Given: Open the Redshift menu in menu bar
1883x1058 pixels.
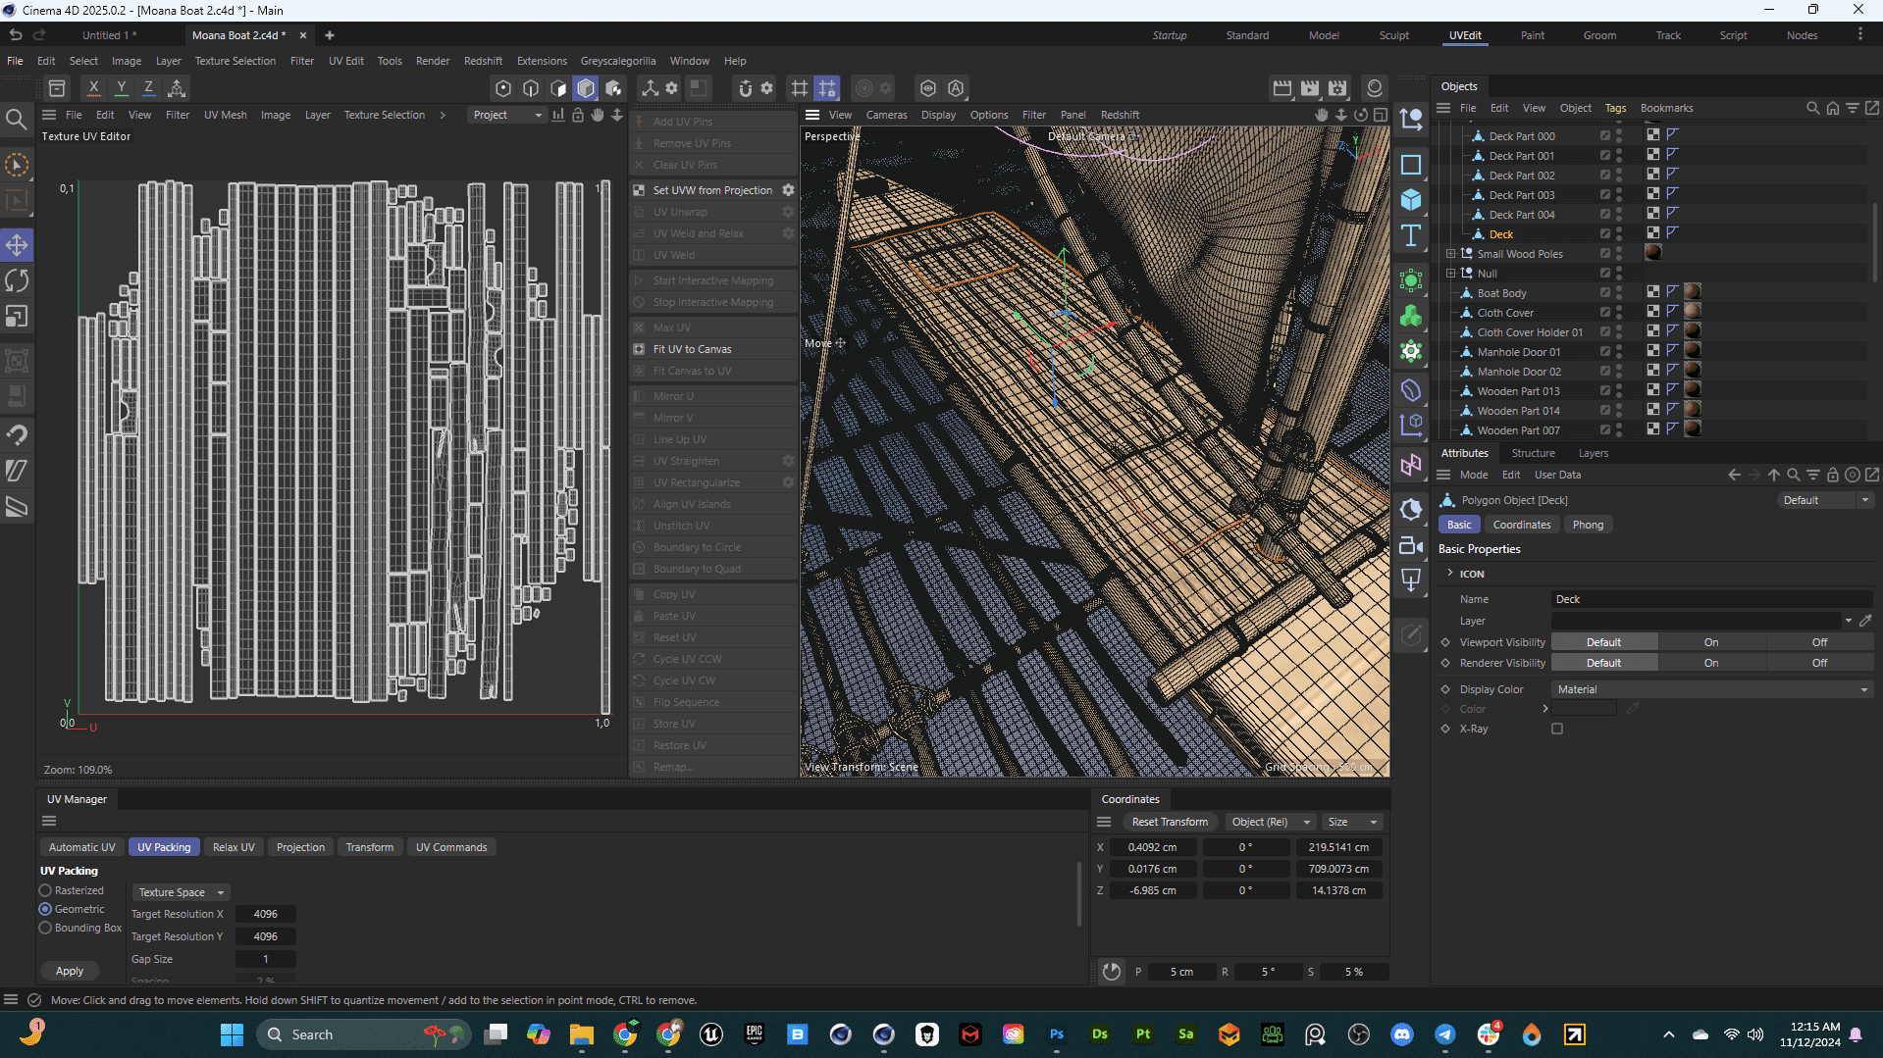Looking at the screenshot, I should (x=483, y=61).
